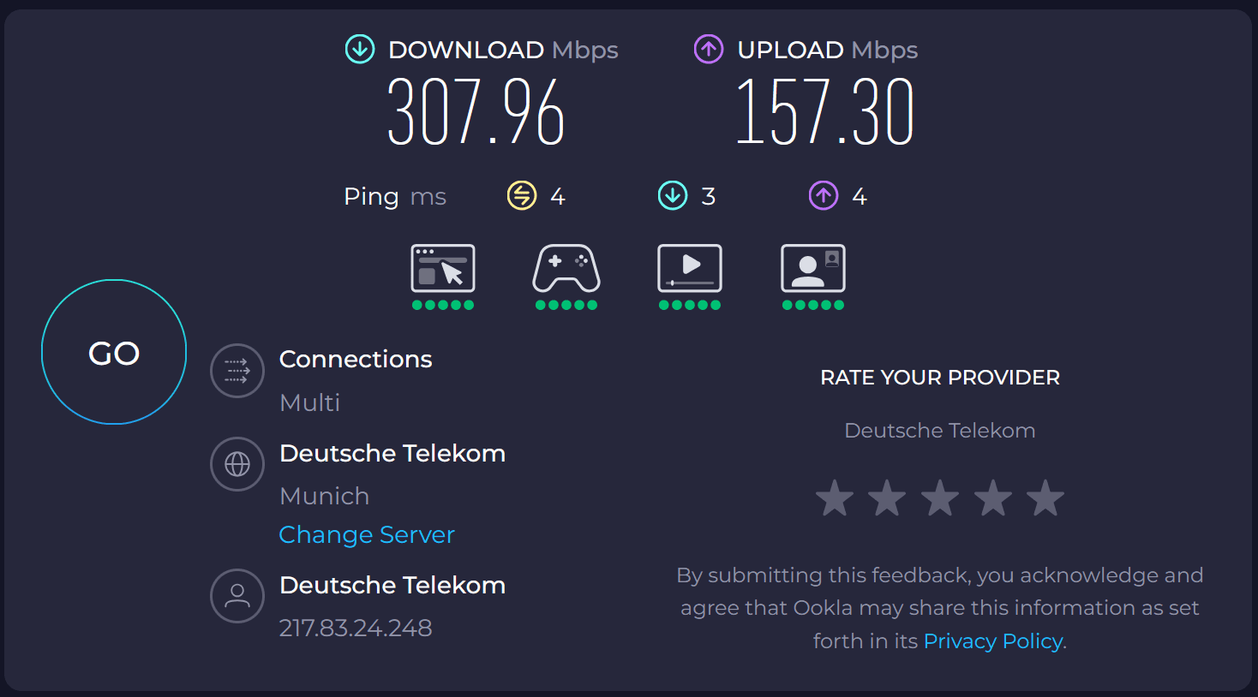The image size is (1258, 697).
Task: Click the online gaming controller icon
Action: click(566, 269)
